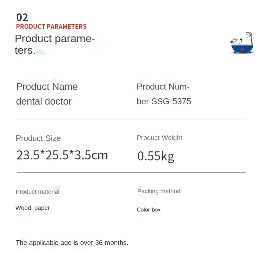Click the Packing method label
This screenshot has height=254, width=264.
tap(159, 191)
